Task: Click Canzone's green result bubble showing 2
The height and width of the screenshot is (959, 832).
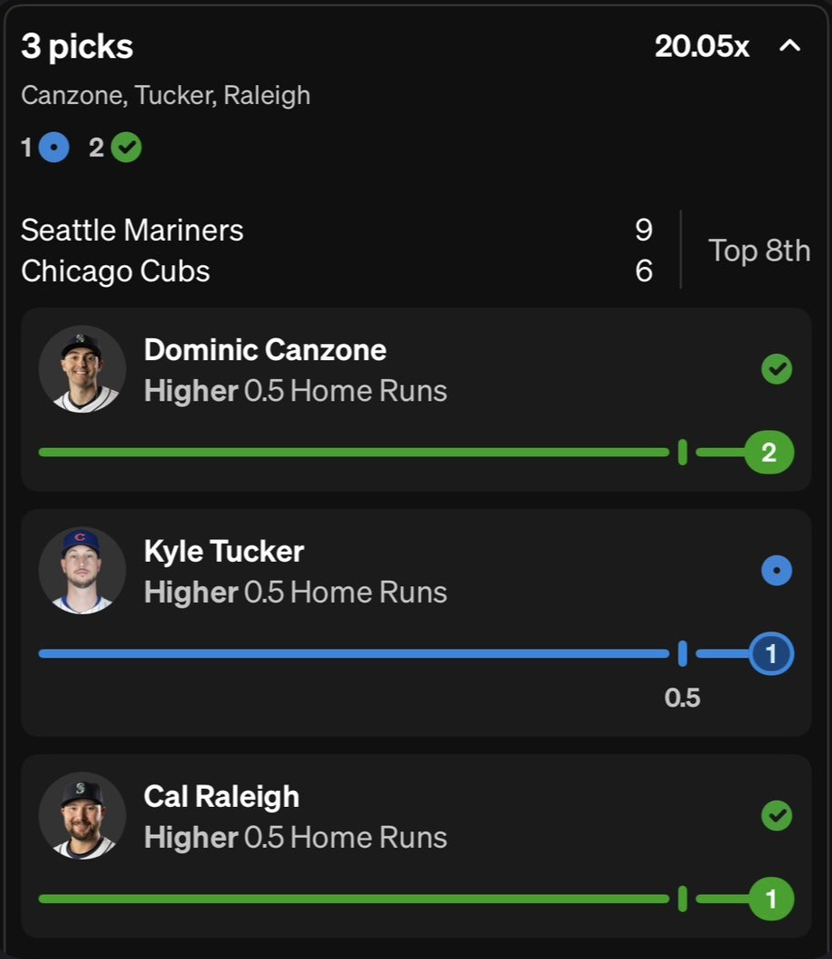Action: [770, 452]
